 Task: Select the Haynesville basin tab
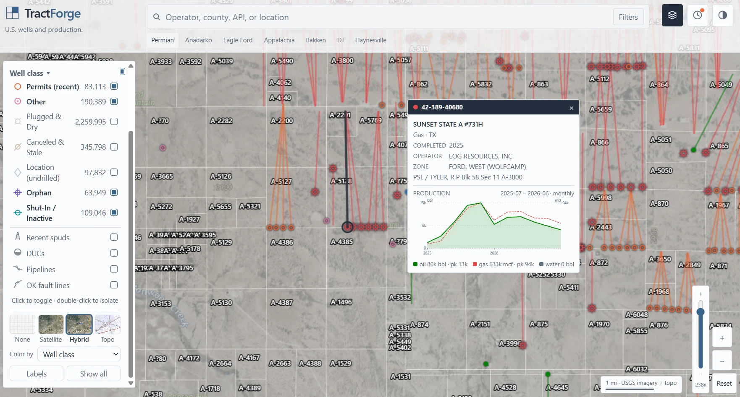click(x=371, y=40)
